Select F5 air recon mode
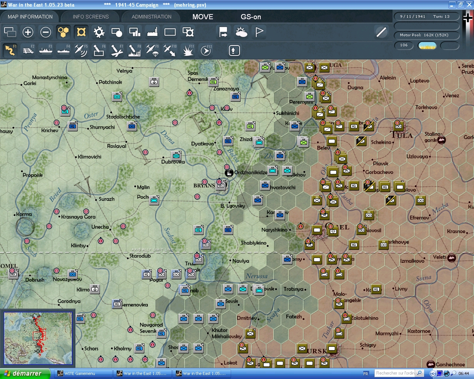Image resolution: width=474 pixels, height=379 pixels. coord(81,50)
